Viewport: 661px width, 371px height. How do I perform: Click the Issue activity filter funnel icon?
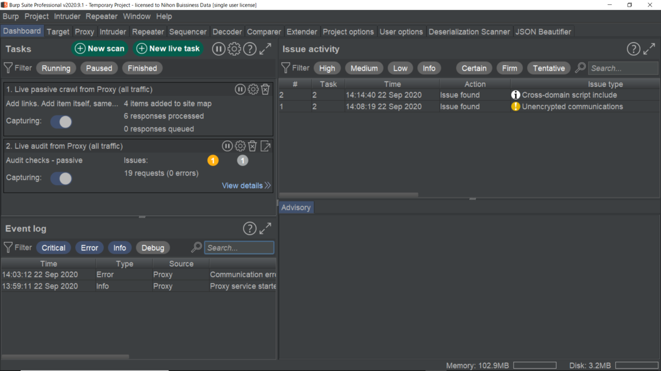pos(285,68)
